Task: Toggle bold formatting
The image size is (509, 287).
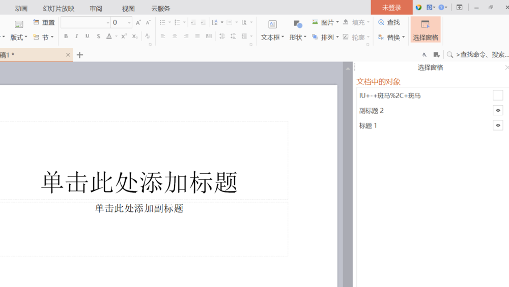Action: [66, 36]
